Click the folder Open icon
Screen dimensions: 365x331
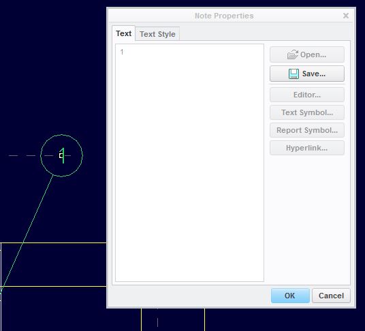pos(293,54)
